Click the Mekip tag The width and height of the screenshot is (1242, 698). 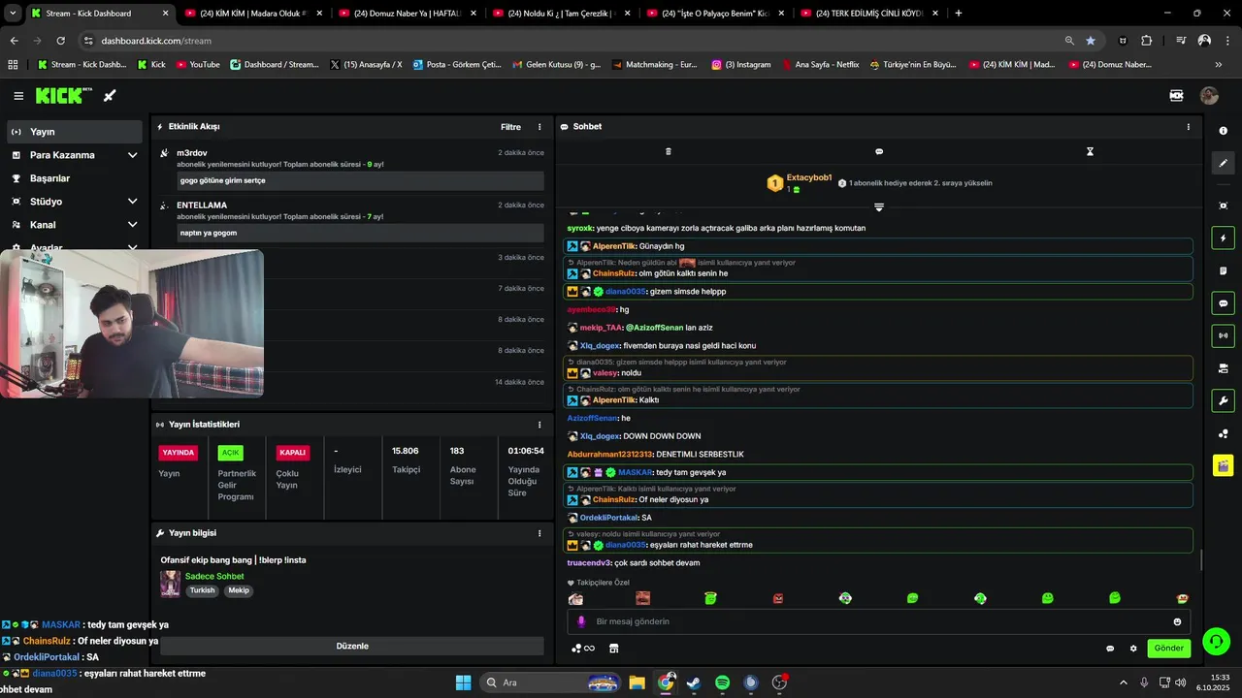pyautogui.click(x=239, y=590)
